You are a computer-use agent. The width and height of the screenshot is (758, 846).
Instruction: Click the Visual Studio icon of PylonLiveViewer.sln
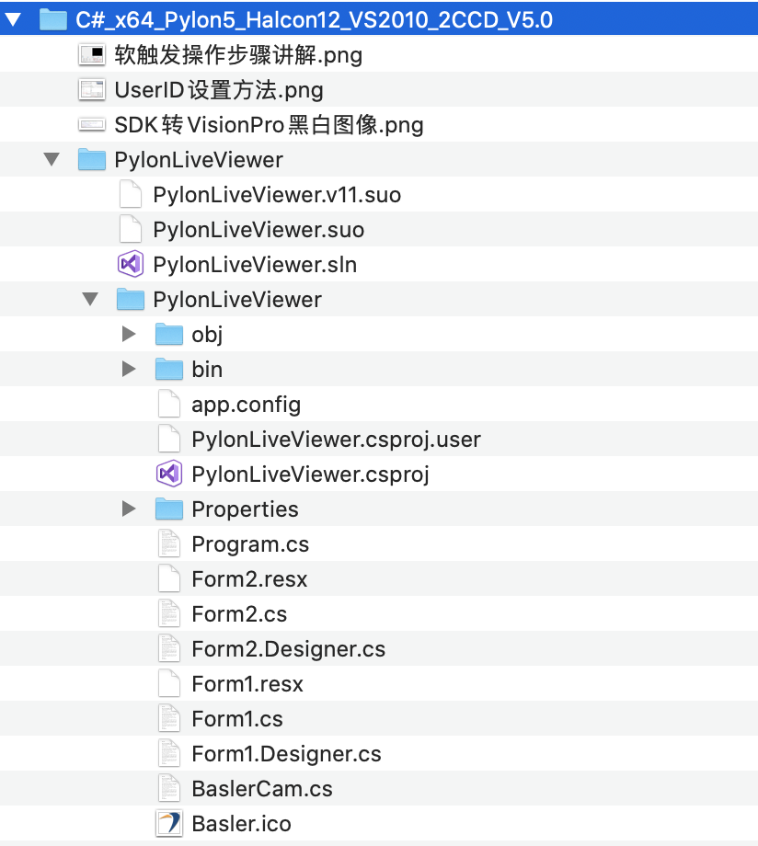(x=131, y=265)
